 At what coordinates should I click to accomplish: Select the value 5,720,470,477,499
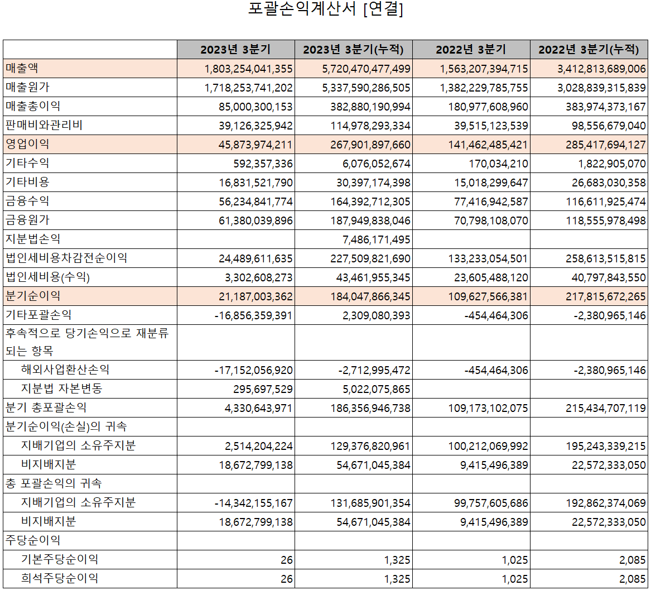point(366,69)
